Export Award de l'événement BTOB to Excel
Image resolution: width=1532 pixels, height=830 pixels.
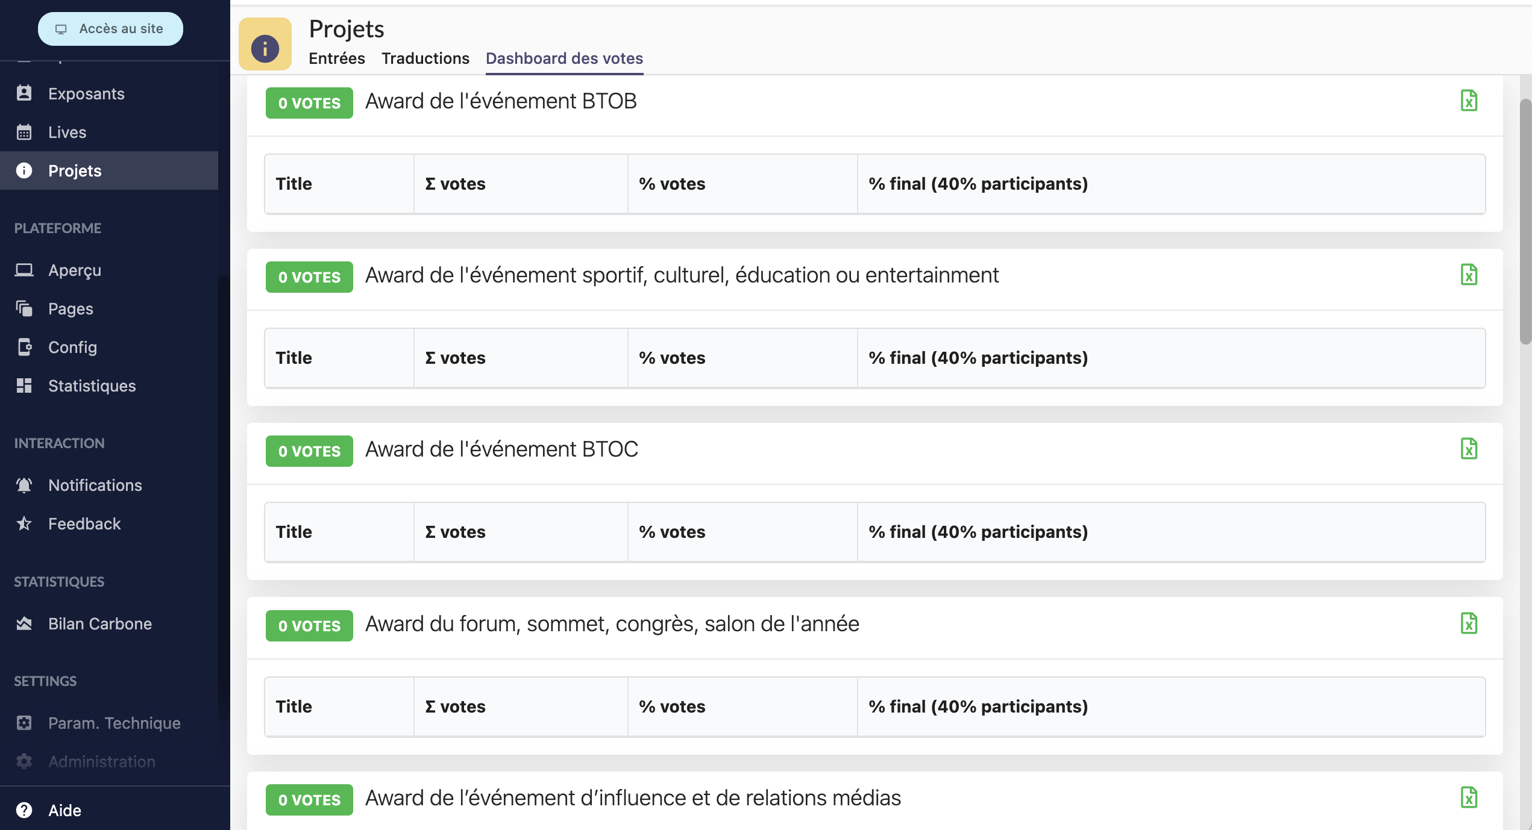1469,101
